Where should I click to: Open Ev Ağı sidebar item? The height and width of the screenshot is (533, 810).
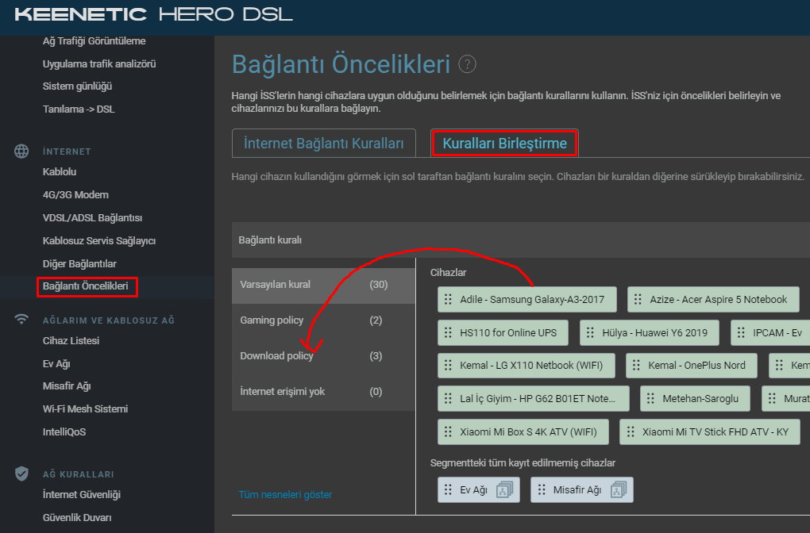pos(56,364)
